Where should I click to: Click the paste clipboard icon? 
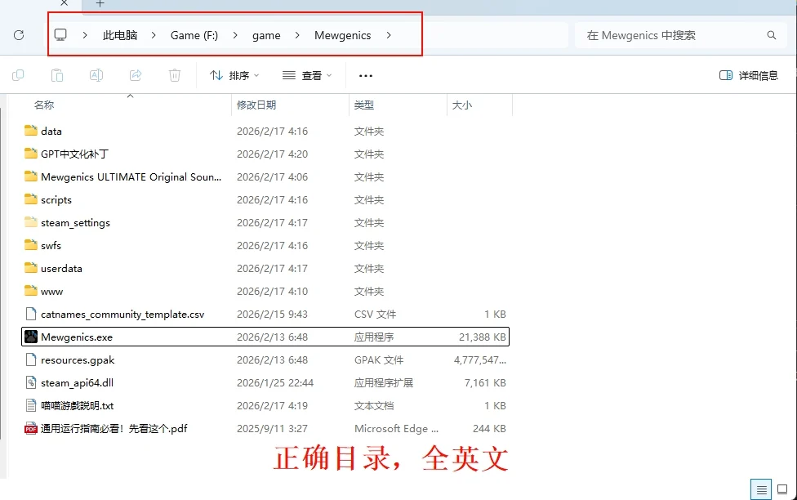57,75
